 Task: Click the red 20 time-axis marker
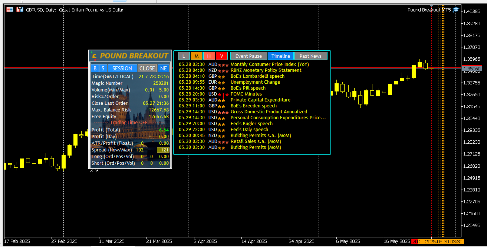click(415, 241)
